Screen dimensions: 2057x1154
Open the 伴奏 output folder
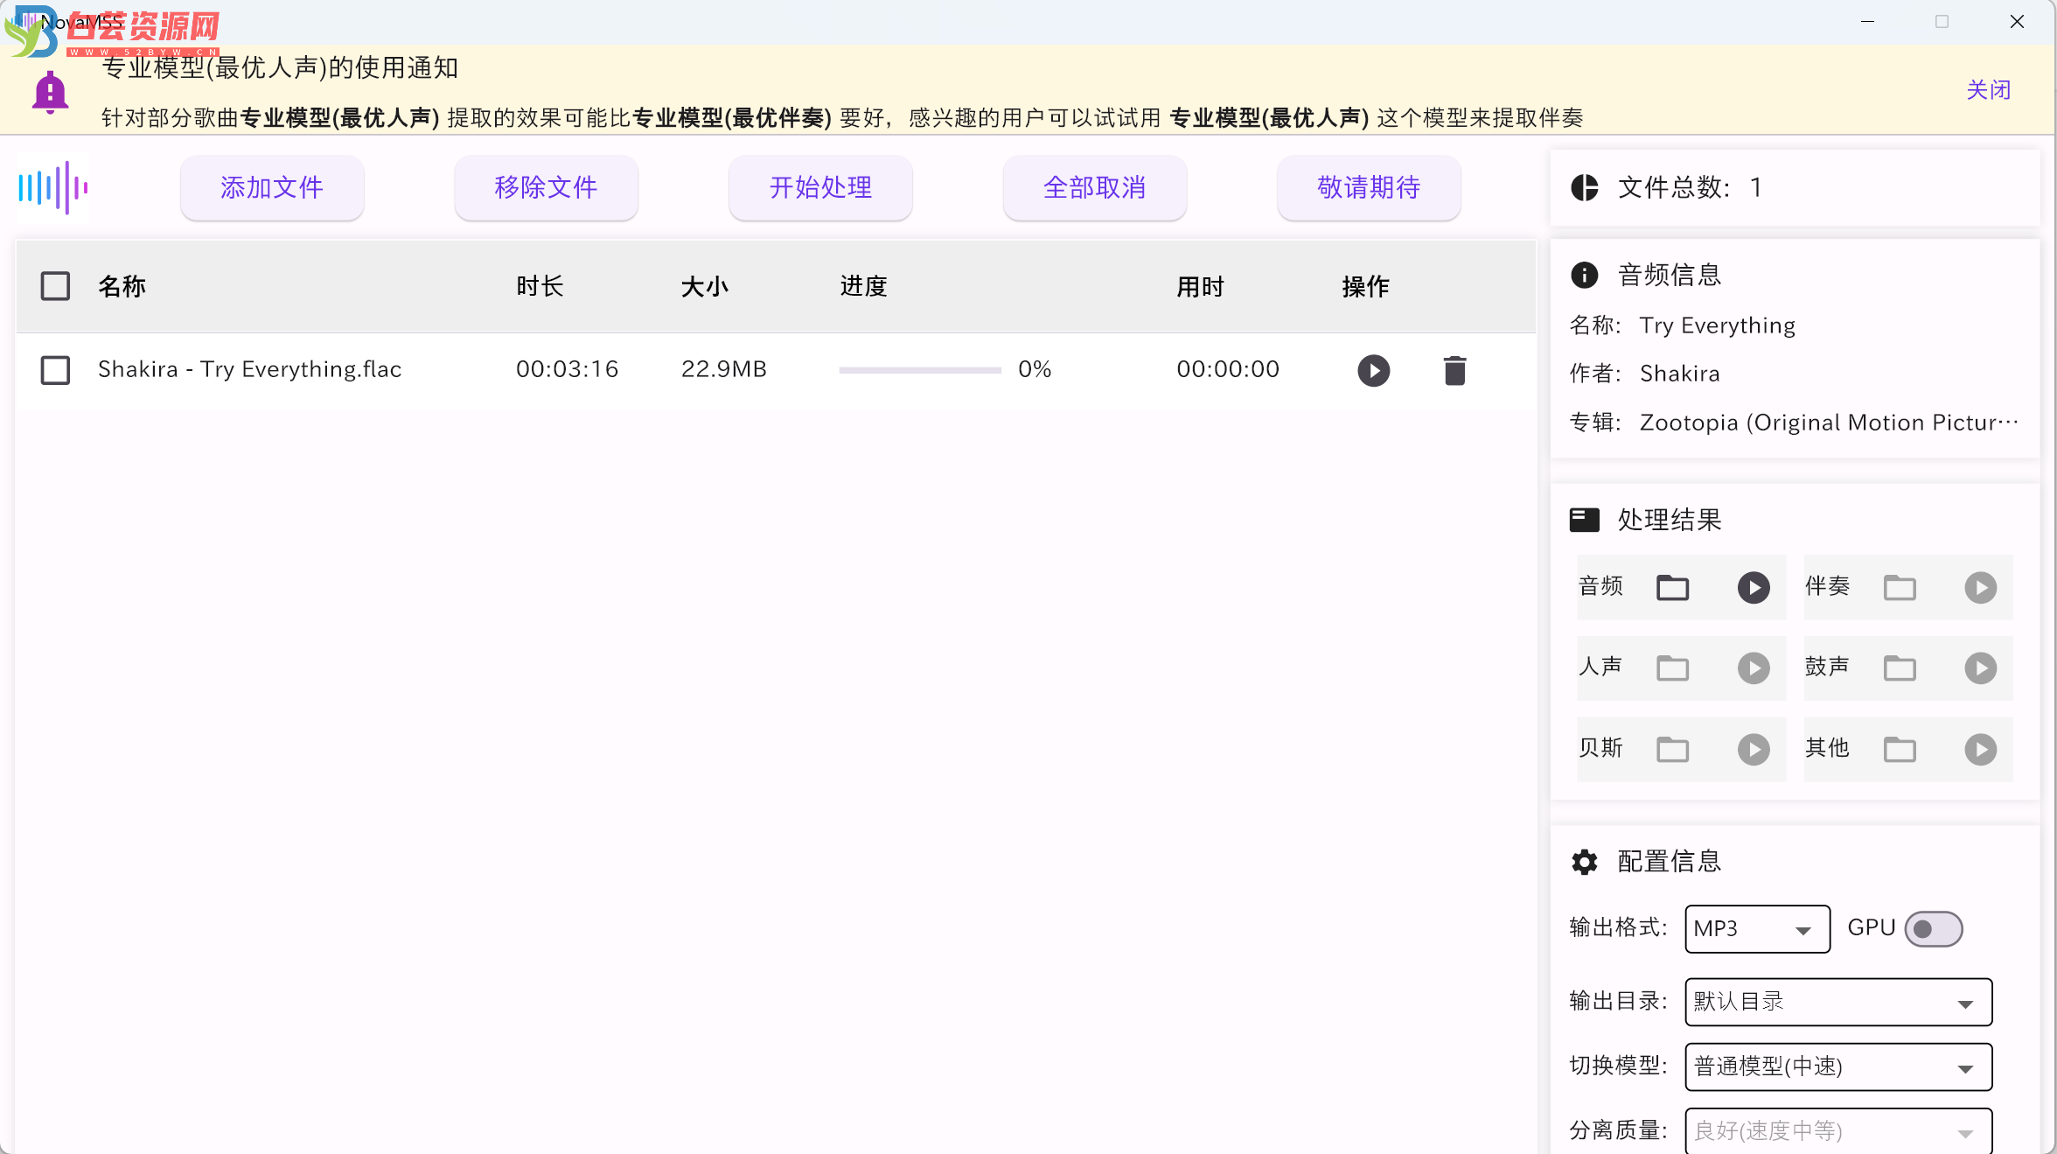coord(1900,587)
